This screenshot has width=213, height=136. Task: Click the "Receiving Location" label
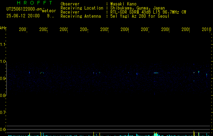pos(82,8)
